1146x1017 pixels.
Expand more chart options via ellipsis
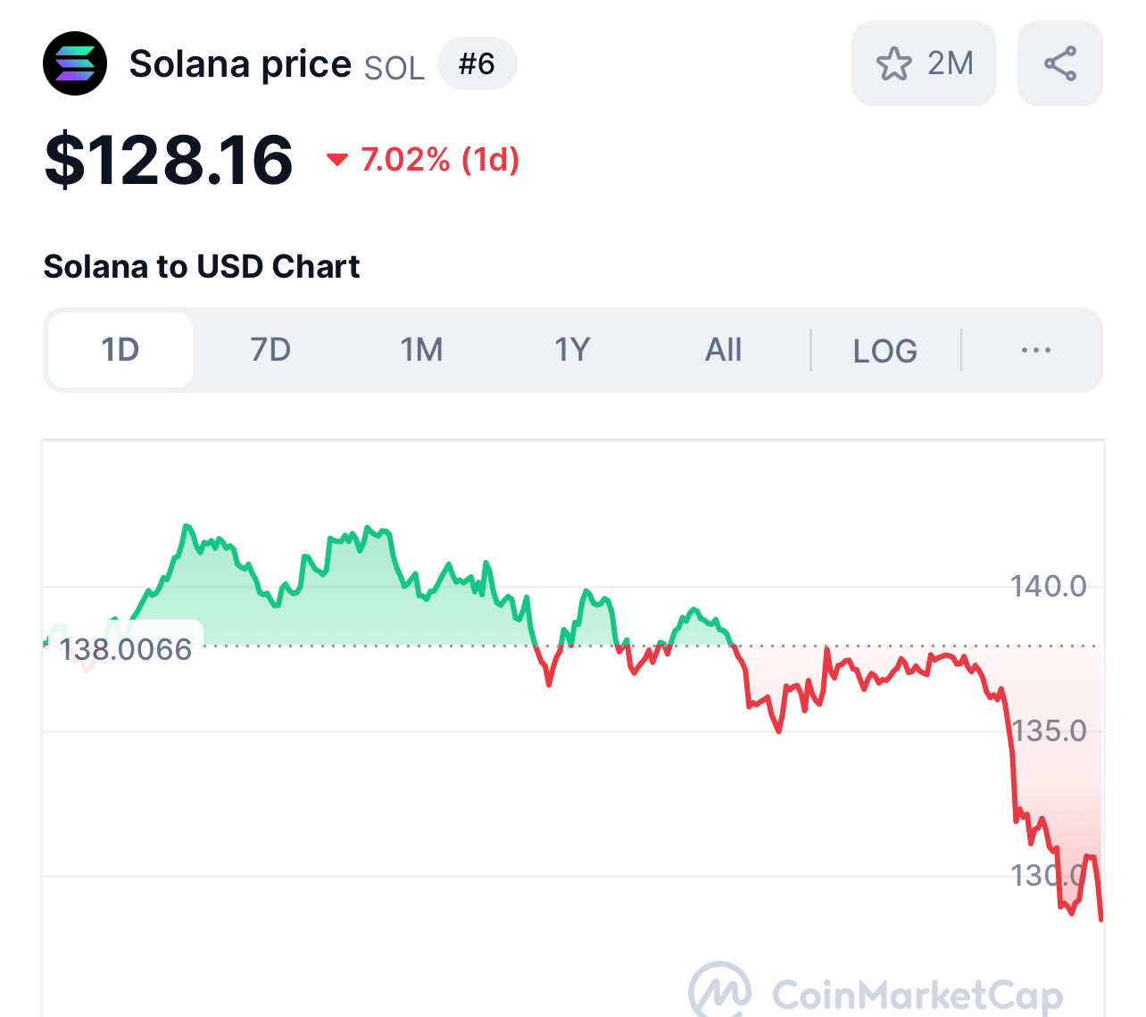pos(1035,350)
